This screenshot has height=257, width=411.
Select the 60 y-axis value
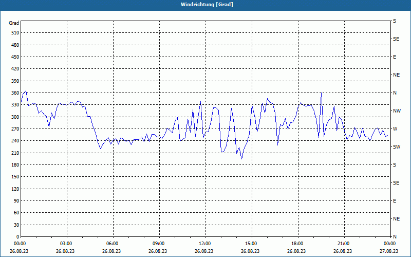[16, 213]
